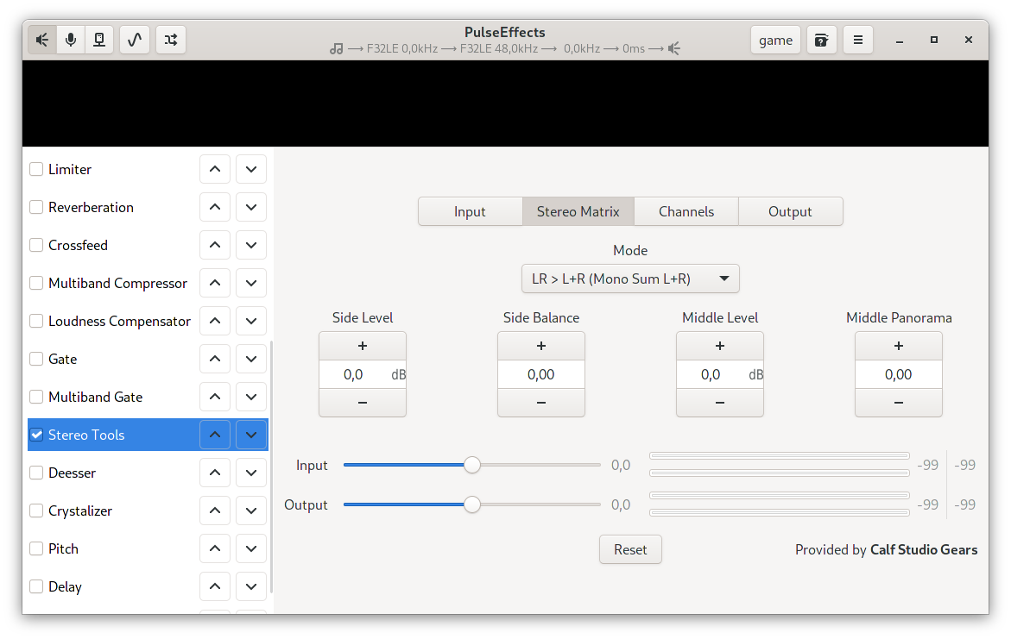Open the Mode dropdown LR > L+R
1011x639 pixels.
(630, 279)
